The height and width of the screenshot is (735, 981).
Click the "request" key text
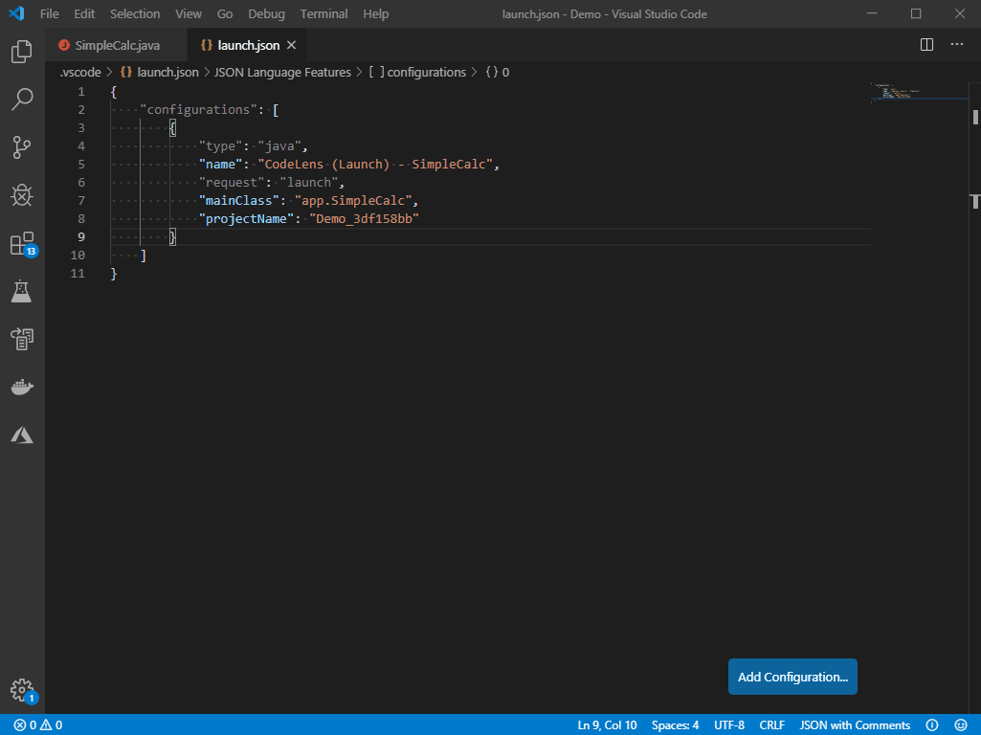coord(232,182)
